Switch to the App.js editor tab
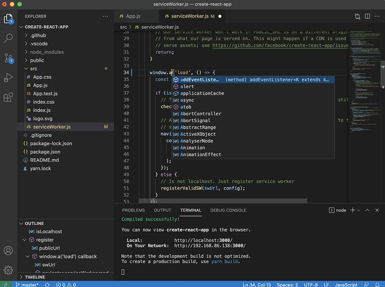The width and height of the screenshot is (385, 287). coord(133,16)
